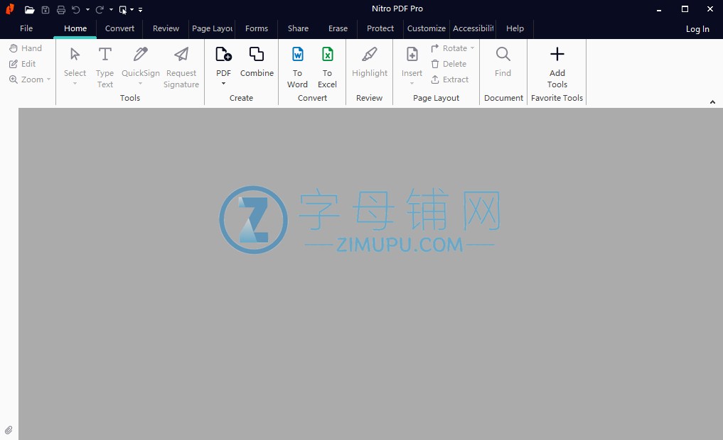Click the Delete pages button
Image resolution: width=723 pixels, height=440 pixels.
449,64
